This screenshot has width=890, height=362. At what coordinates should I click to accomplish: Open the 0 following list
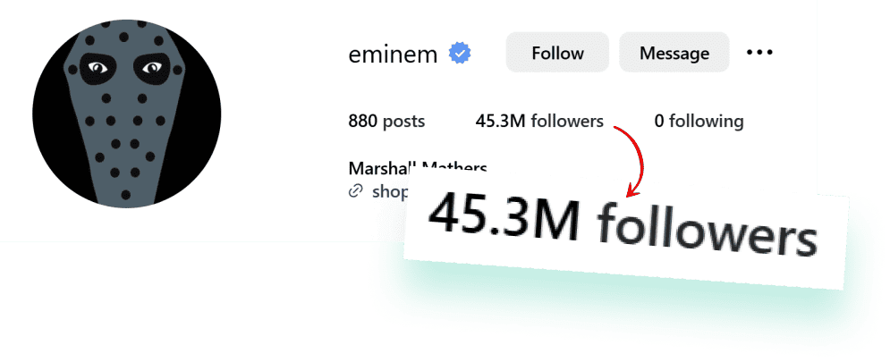click(x=699, y=121)
